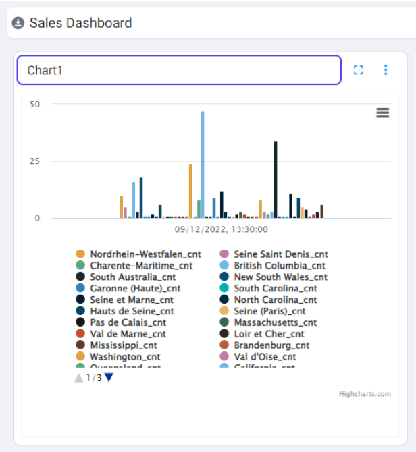Toggle South Australia_cnt legend entry
The height and width of the screenshot is (452, 416).
point(126,277)
